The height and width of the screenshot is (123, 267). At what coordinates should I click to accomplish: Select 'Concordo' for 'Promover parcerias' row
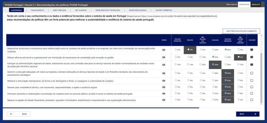(213, 93)
